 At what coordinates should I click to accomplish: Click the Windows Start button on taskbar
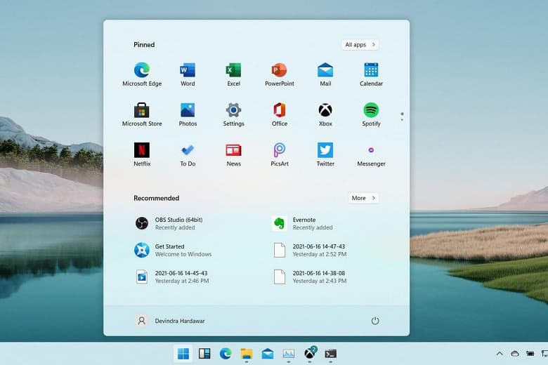pyautogui.click(x=183, y=354)
